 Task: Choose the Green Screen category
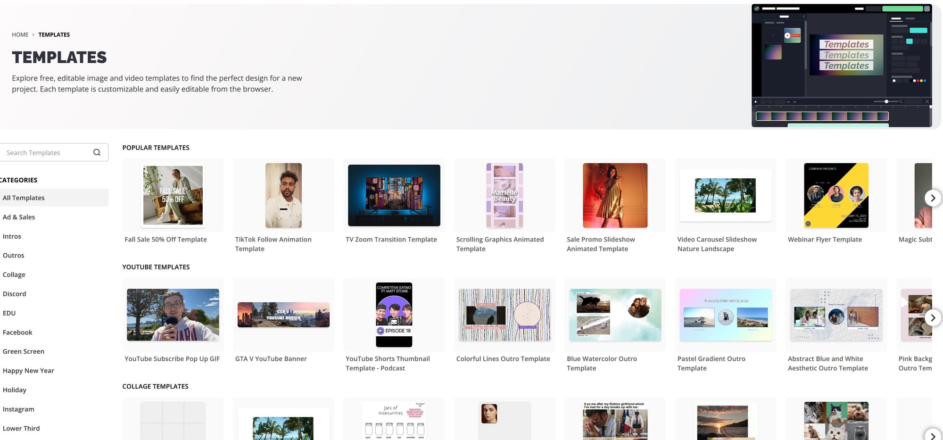24,351
